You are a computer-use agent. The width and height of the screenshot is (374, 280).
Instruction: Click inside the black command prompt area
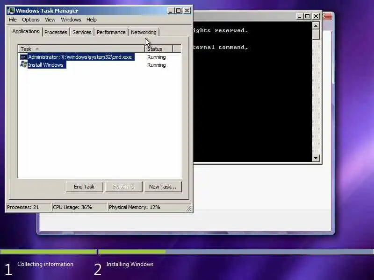tap(252, 91)
